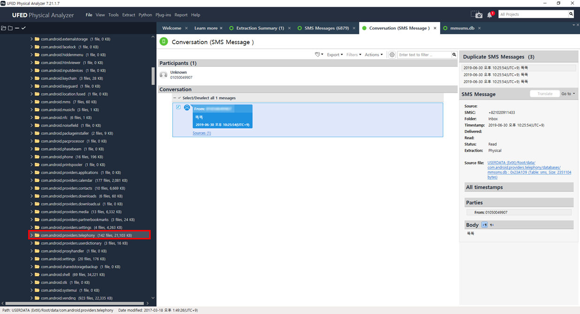580x314 pixels.
Task: Open the Export dropdown
Action: [x=335, y=55]
